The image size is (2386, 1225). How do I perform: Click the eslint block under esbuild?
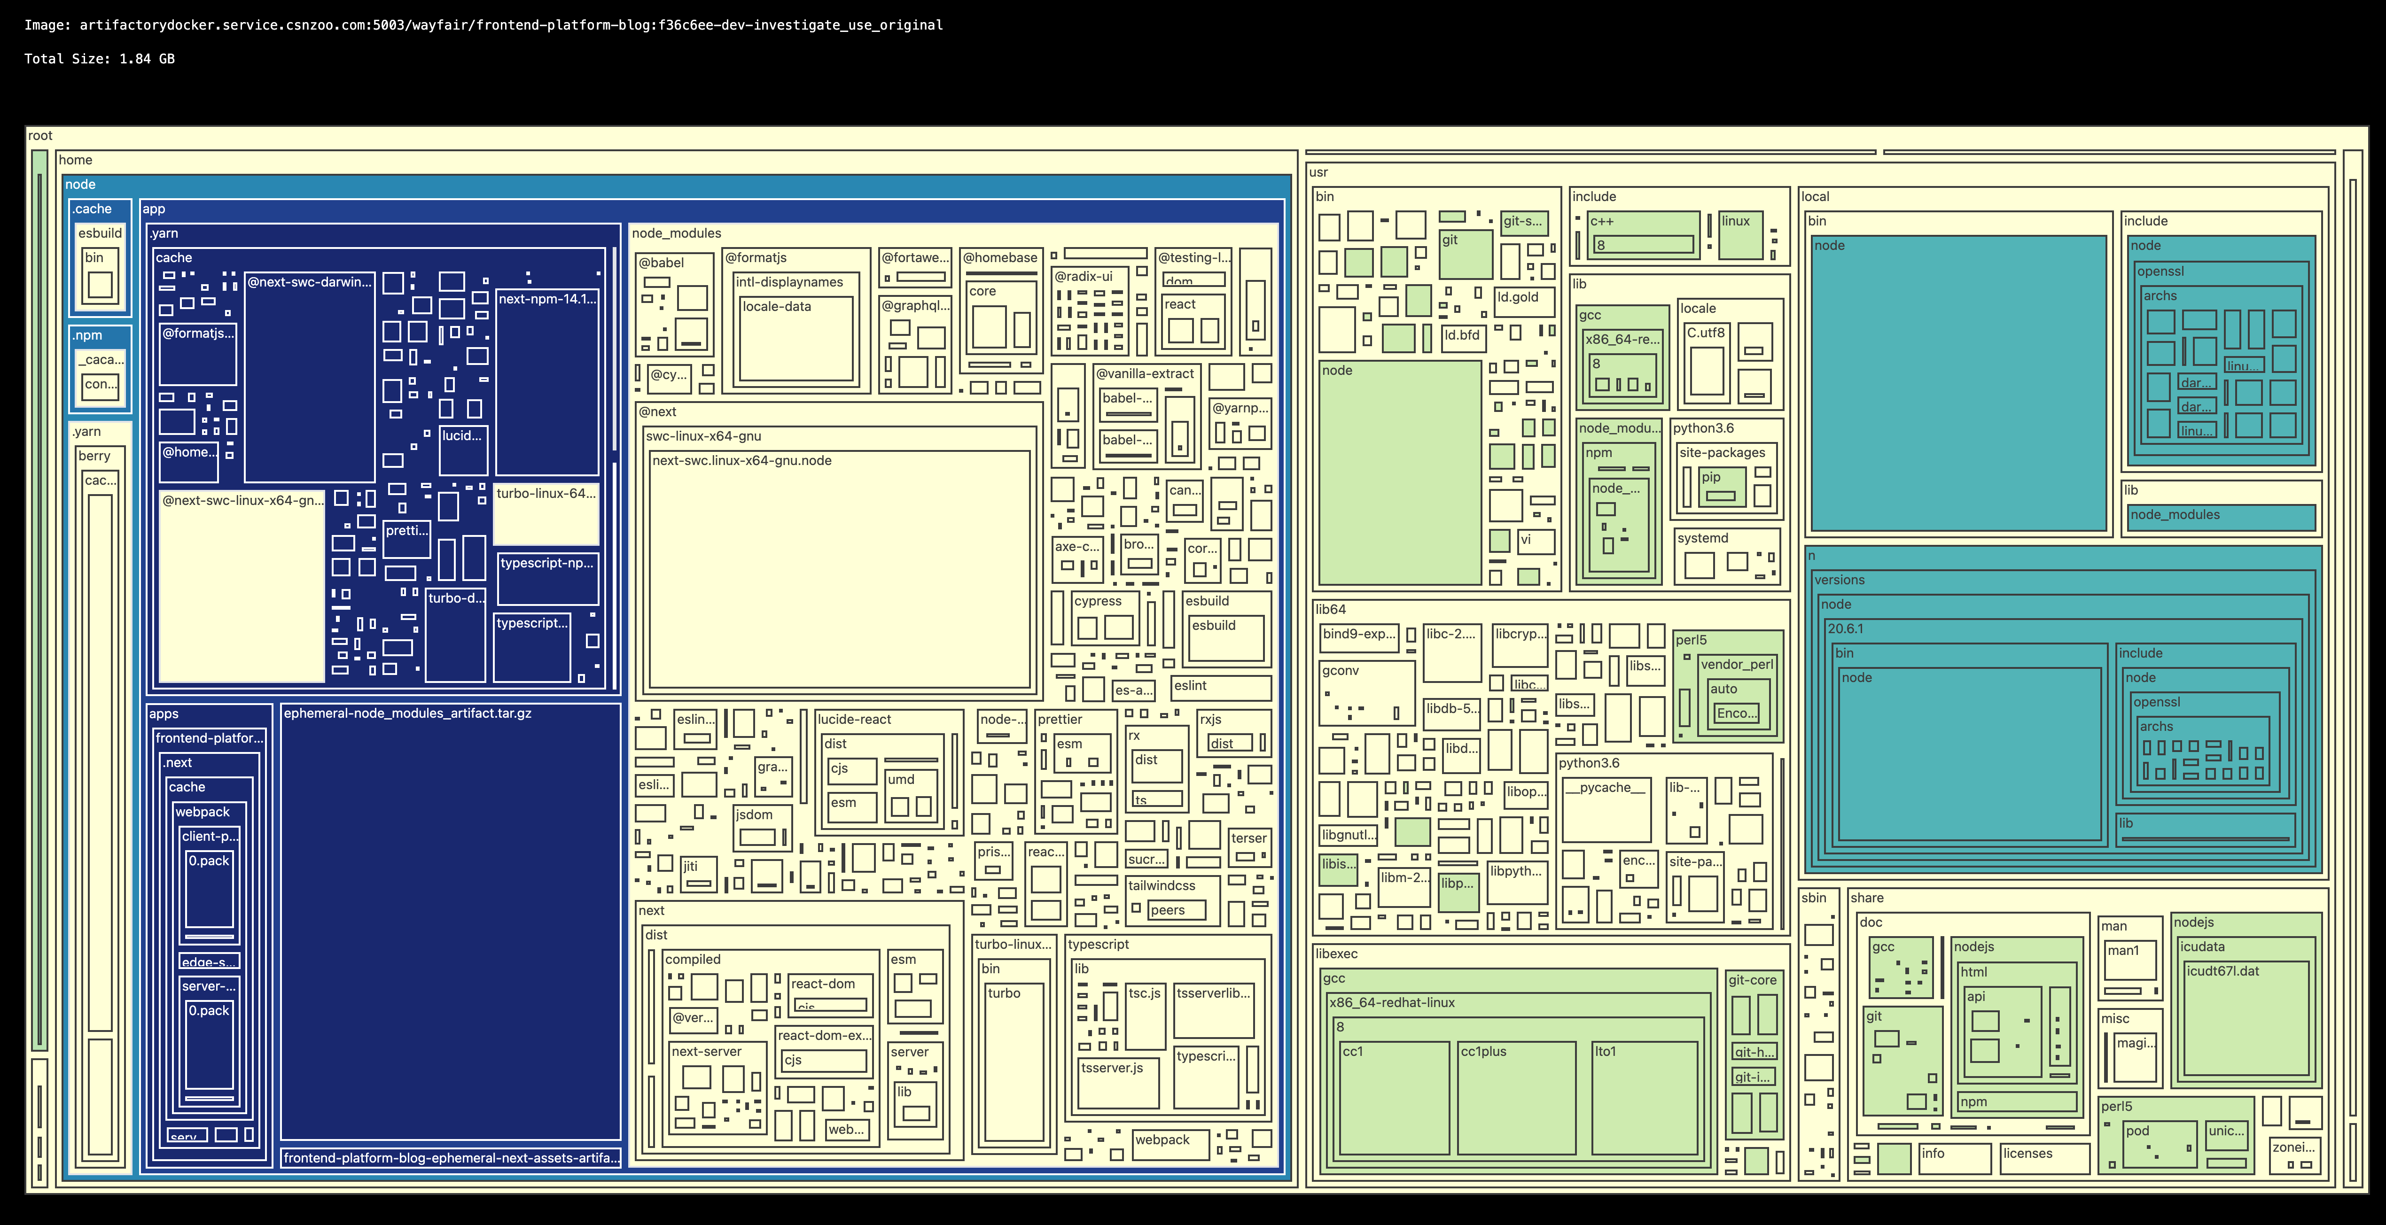1221,688
